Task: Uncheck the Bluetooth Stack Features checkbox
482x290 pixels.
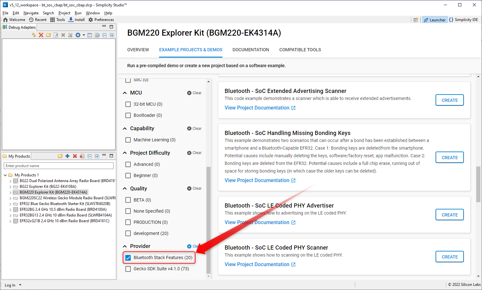Action: (128, 258)
